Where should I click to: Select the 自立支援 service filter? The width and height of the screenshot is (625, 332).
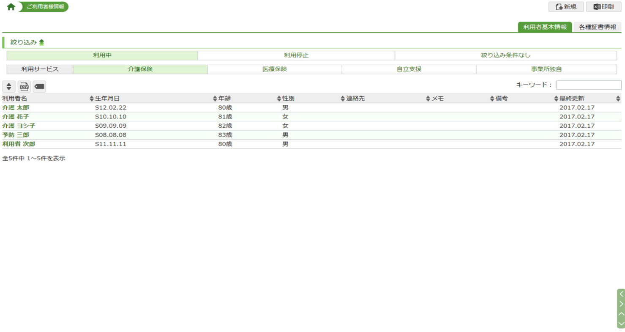[x=409, y=69]
